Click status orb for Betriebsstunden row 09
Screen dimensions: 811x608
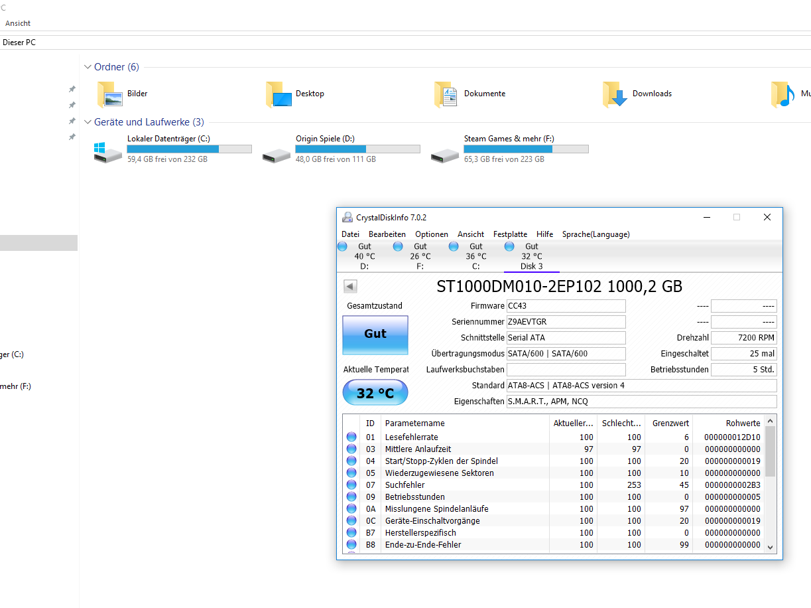351,496
